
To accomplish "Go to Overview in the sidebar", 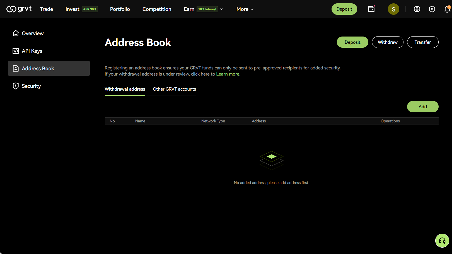I will (33, 33).
